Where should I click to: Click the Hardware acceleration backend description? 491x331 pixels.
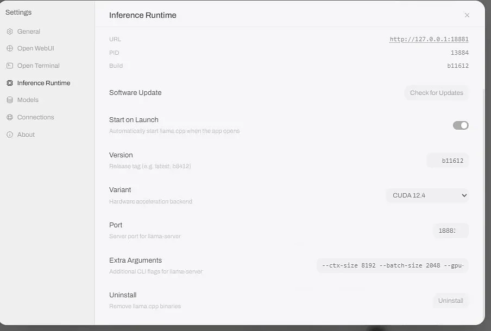(150, 201)
